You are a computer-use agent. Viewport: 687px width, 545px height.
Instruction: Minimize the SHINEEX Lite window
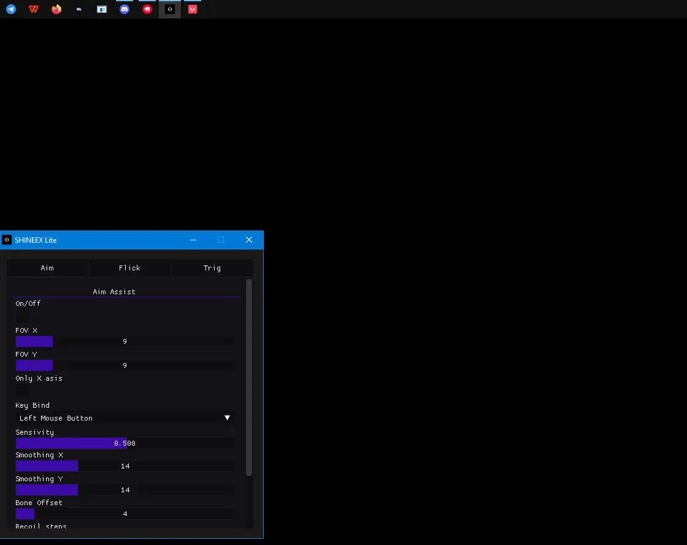[193, 240]
